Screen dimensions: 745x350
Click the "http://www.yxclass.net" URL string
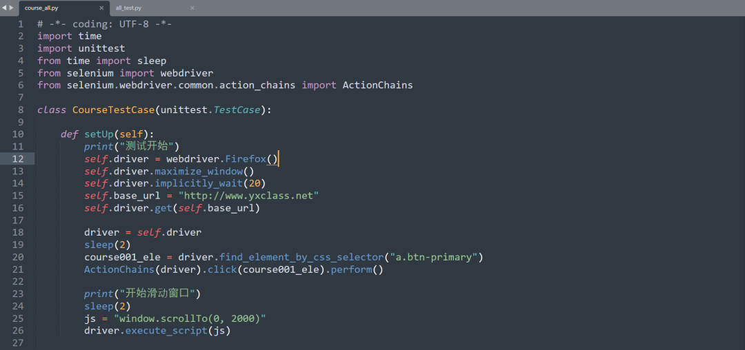(x=248, y=196)
